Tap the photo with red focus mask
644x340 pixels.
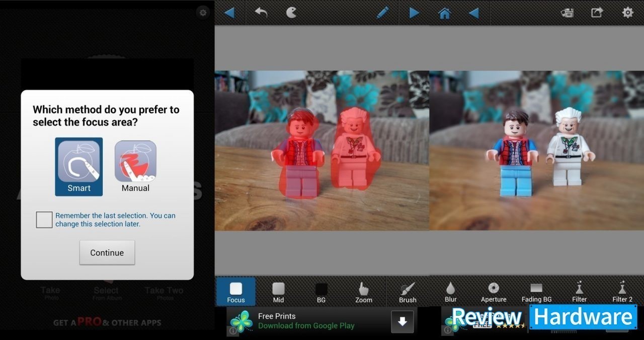[x=322, y=151]
